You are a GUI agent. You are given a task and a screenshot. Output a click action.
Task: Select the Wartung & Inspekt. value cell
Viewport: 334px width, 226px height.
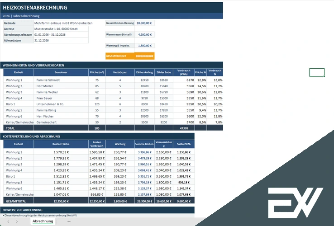tap(144, 46)
